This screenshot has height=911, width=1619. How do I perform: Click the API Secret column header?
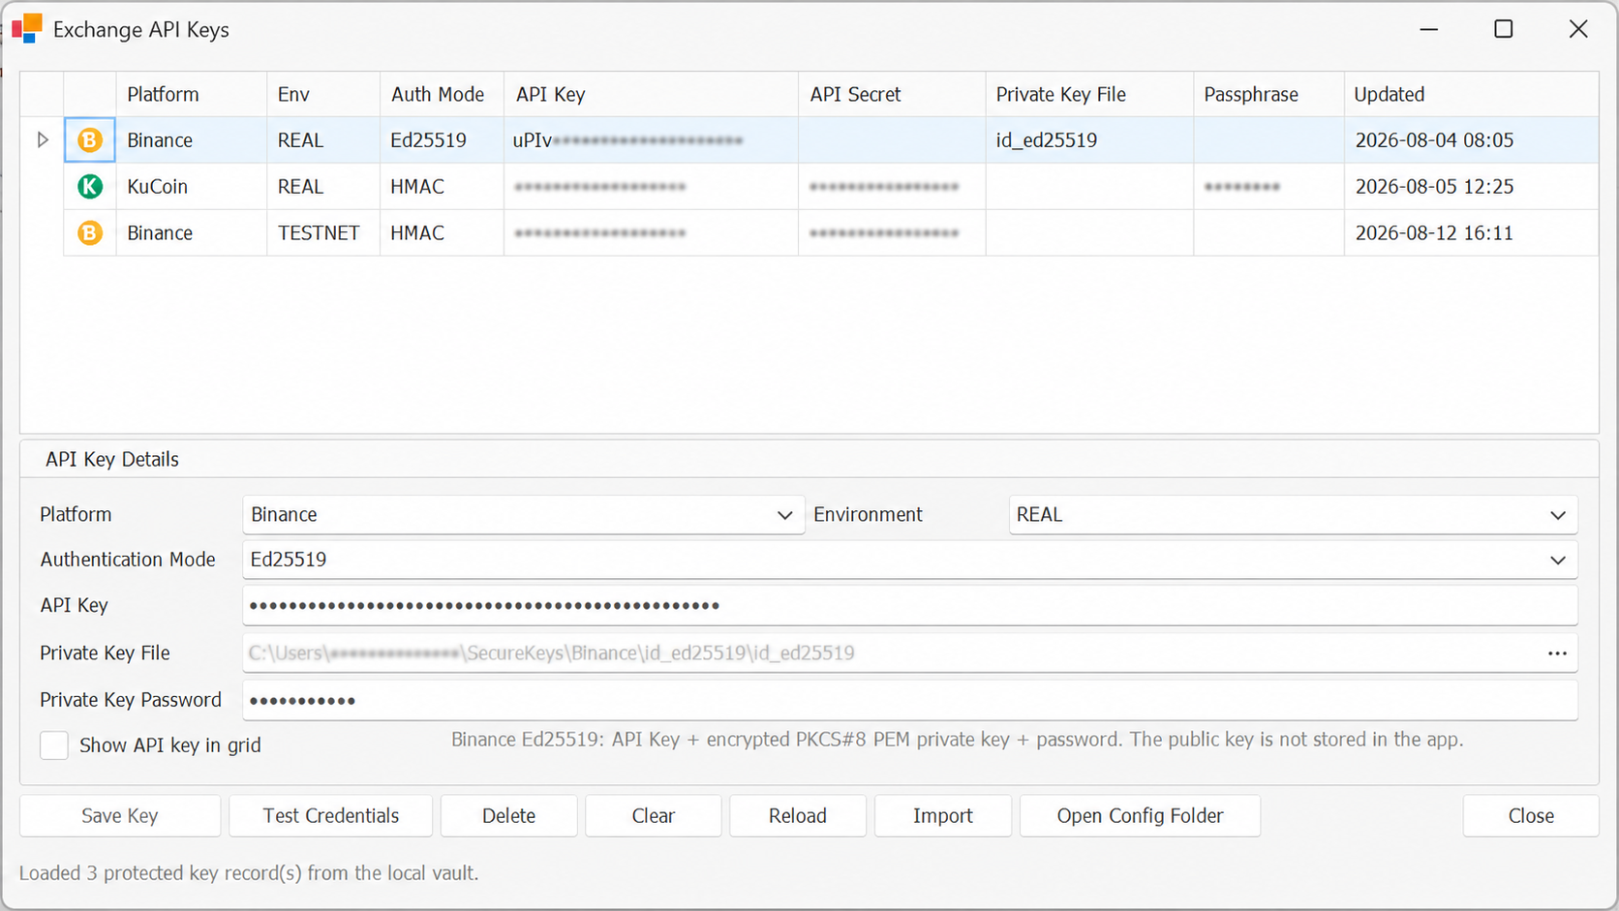892,95
